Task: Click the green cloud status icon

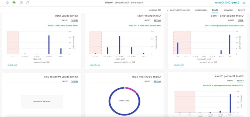Action: coord(14,3)
